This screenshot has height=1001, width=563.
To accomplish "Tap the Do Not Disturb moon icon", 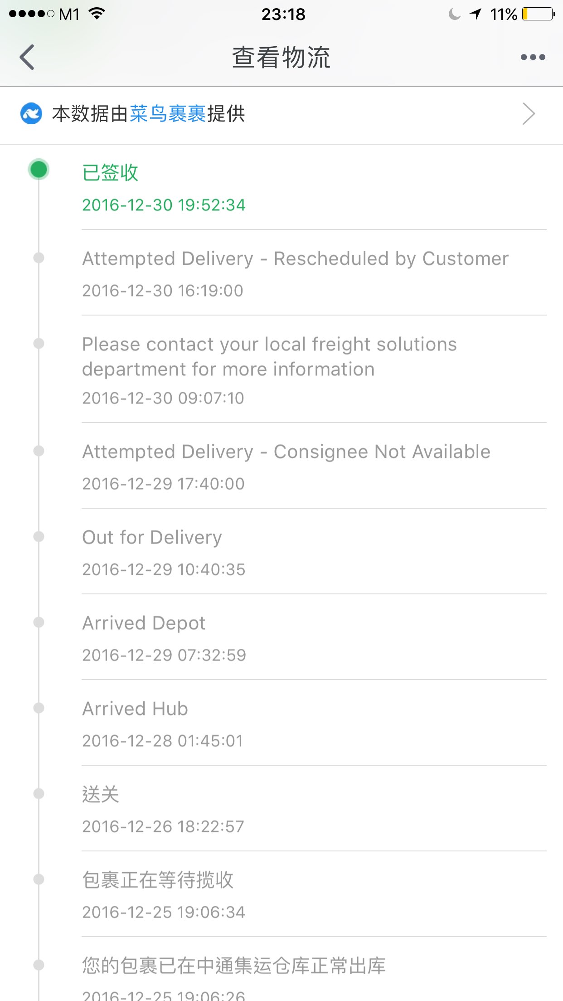I will [x=454, y=15].
